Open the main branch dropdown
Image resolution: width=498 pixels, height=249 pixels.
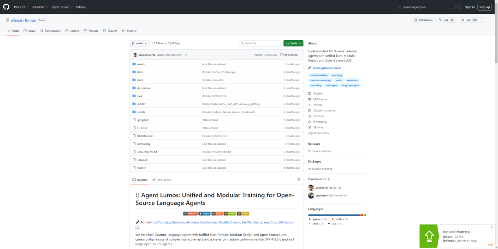pos(139,43)
